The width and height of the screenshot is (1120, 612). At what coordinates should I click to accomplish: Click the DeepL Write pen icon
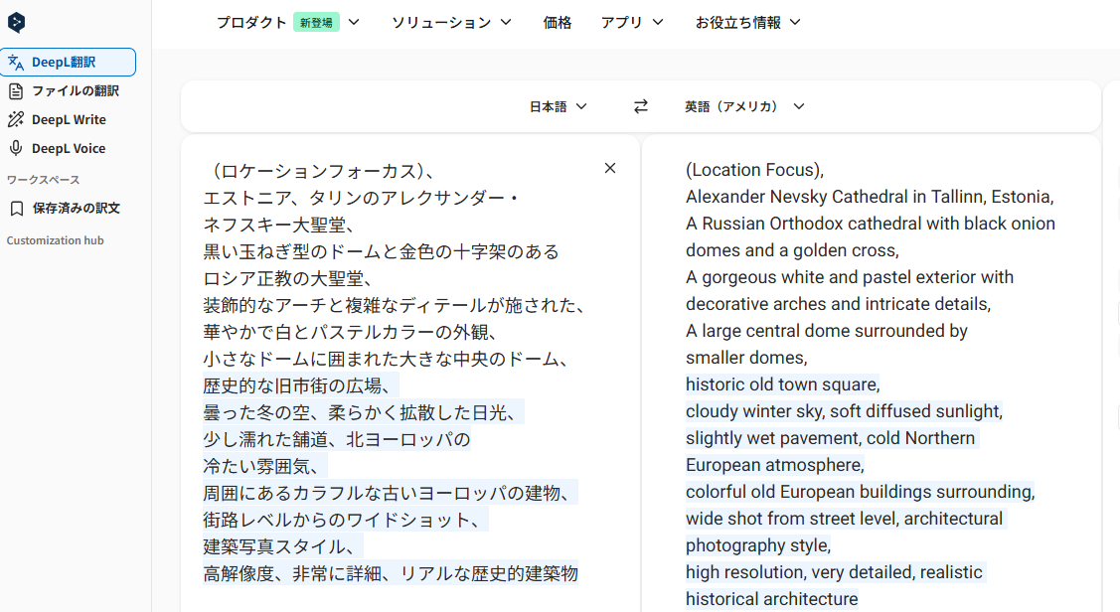pos(16,119)
